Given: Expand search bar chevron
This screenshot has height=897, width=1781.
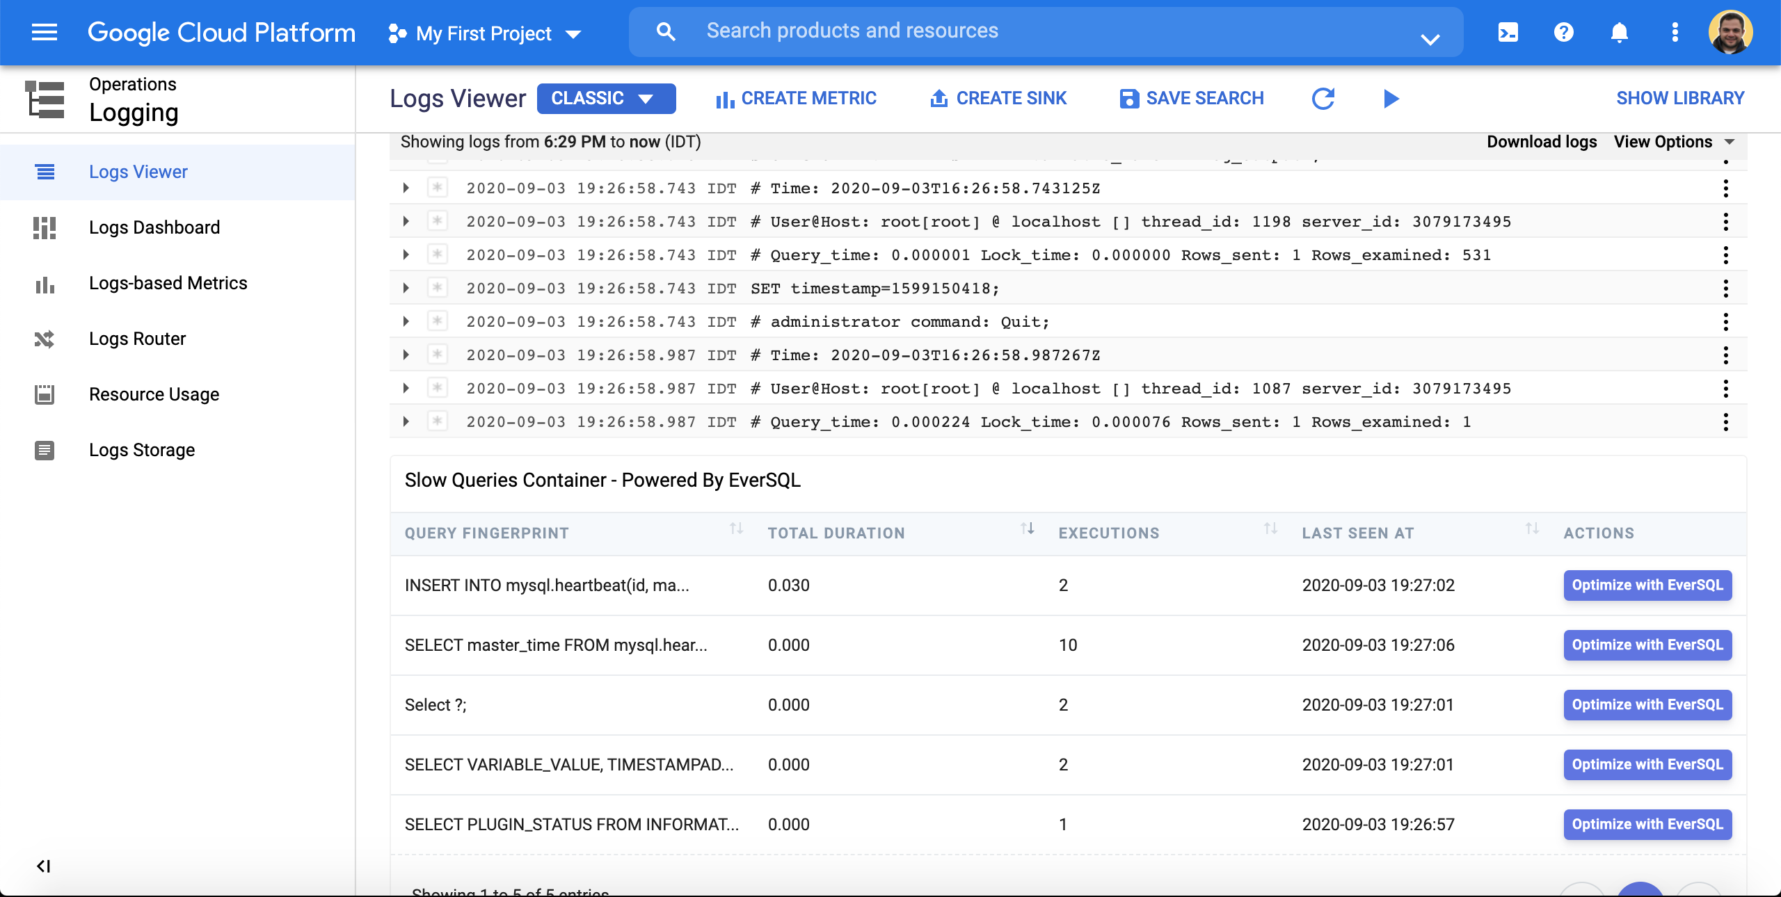Looking at the screenshot, I should (x=1430, y=38).
